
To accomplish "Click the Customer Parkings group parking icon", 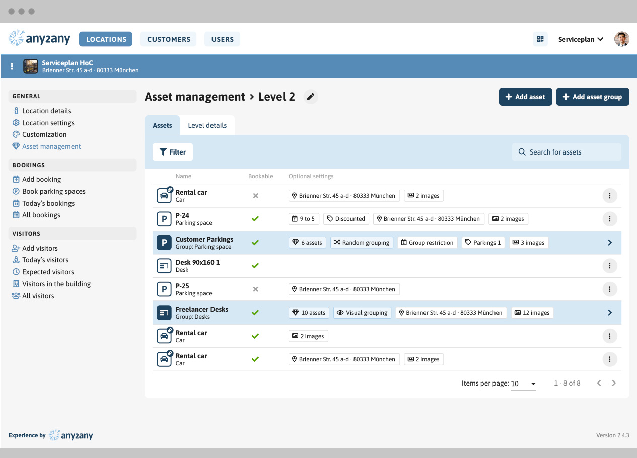I will coord(164,243).
